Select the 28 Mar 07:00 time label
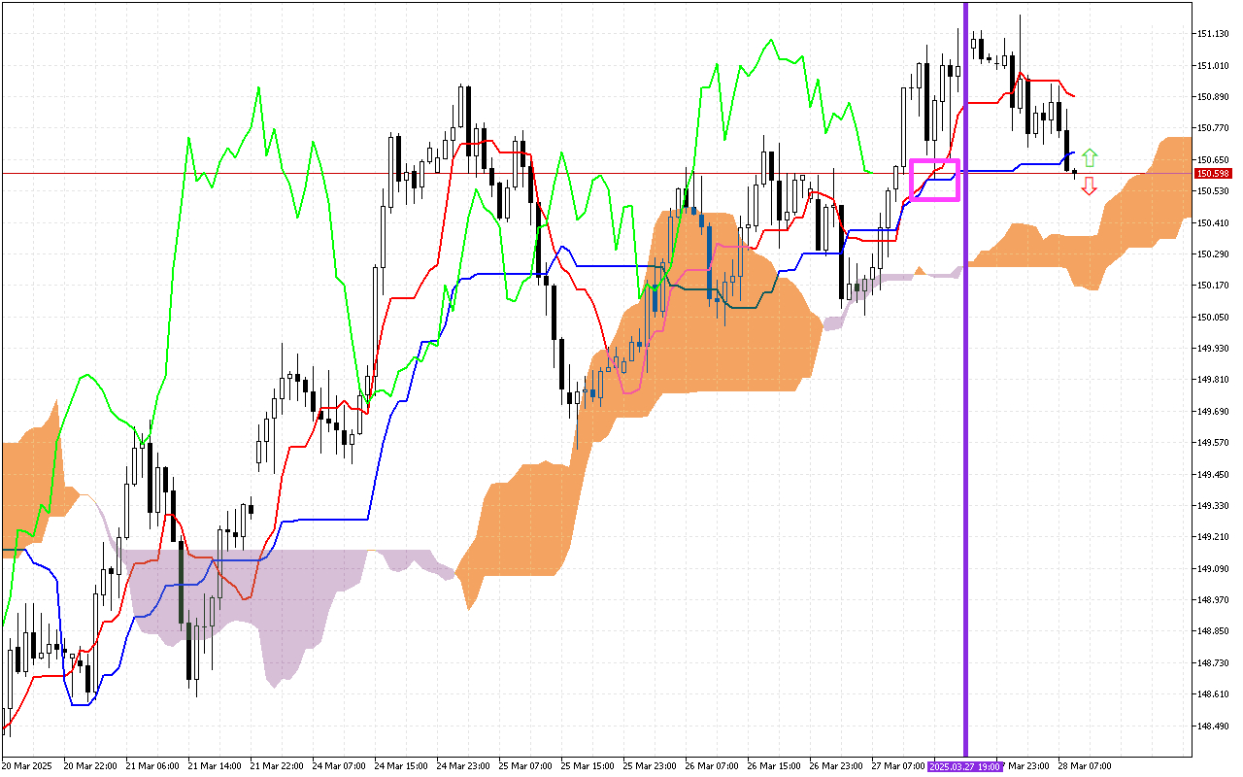Screen dimensions: 1243x777 click(x=1087, y=766)
